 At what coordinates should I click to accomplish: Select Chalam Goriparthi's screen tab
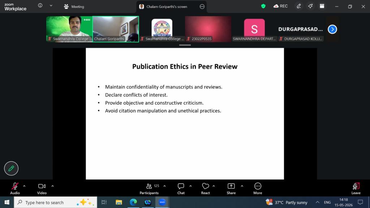(167, 6)
